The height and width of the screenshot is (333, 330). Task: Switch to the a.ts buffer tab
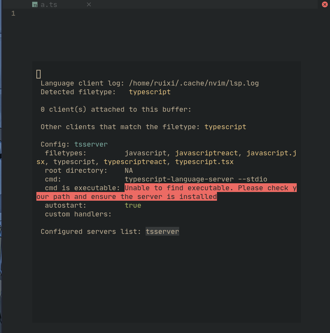click(x=49, y=5)
